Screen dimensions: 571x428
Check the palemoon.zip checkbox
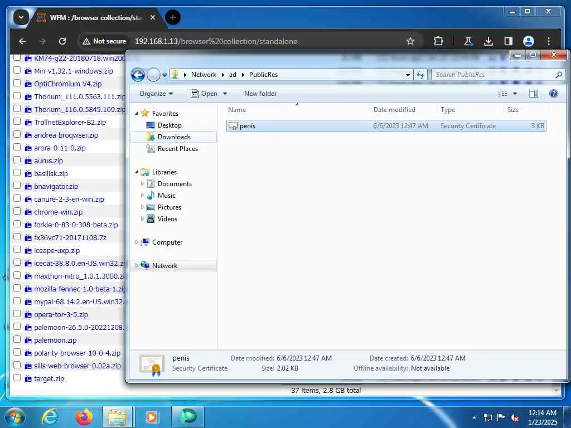[17, 339]
